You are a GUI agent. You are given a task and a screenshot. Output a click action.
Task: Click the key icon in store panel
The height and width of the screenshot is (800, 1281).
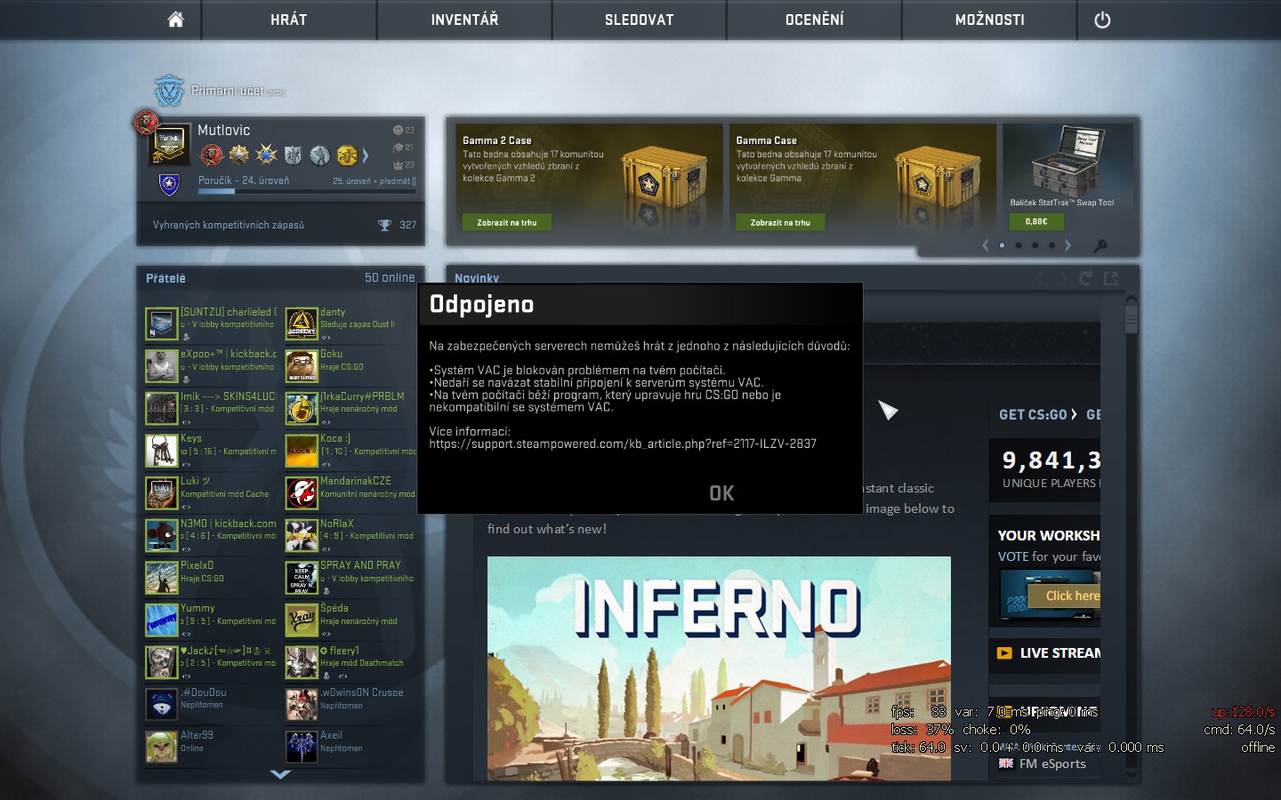tap(1100, 245)
